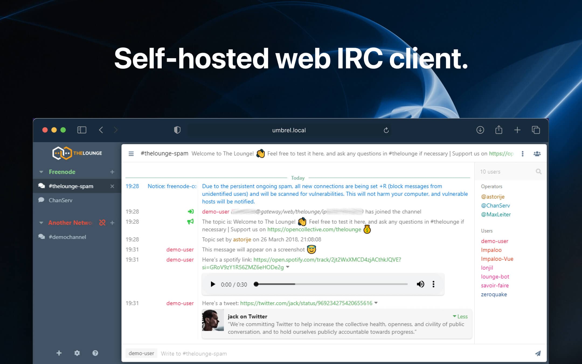Collapse the tweet preview with Less

(x=460, y=317)
